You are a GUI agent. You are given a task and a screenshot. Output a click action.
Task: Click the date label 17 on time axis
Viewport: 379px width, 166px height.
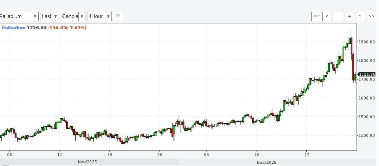point(307,155)
